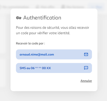
Task: Click the "SMS au 06" label text
Action: click(27, 68)
